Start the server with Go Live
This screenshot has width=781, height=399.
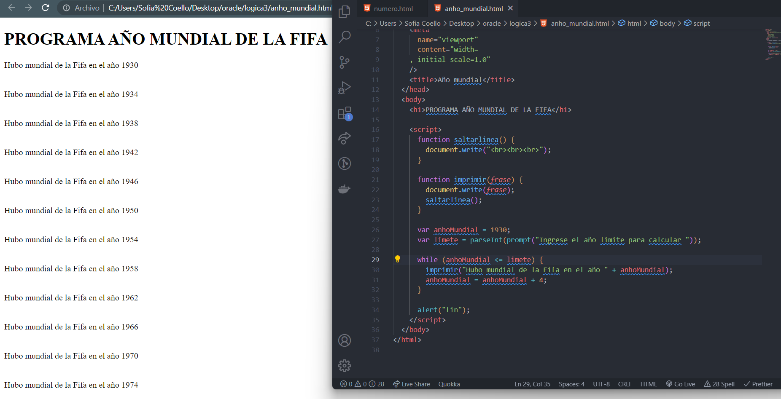[x=680, y=384]
